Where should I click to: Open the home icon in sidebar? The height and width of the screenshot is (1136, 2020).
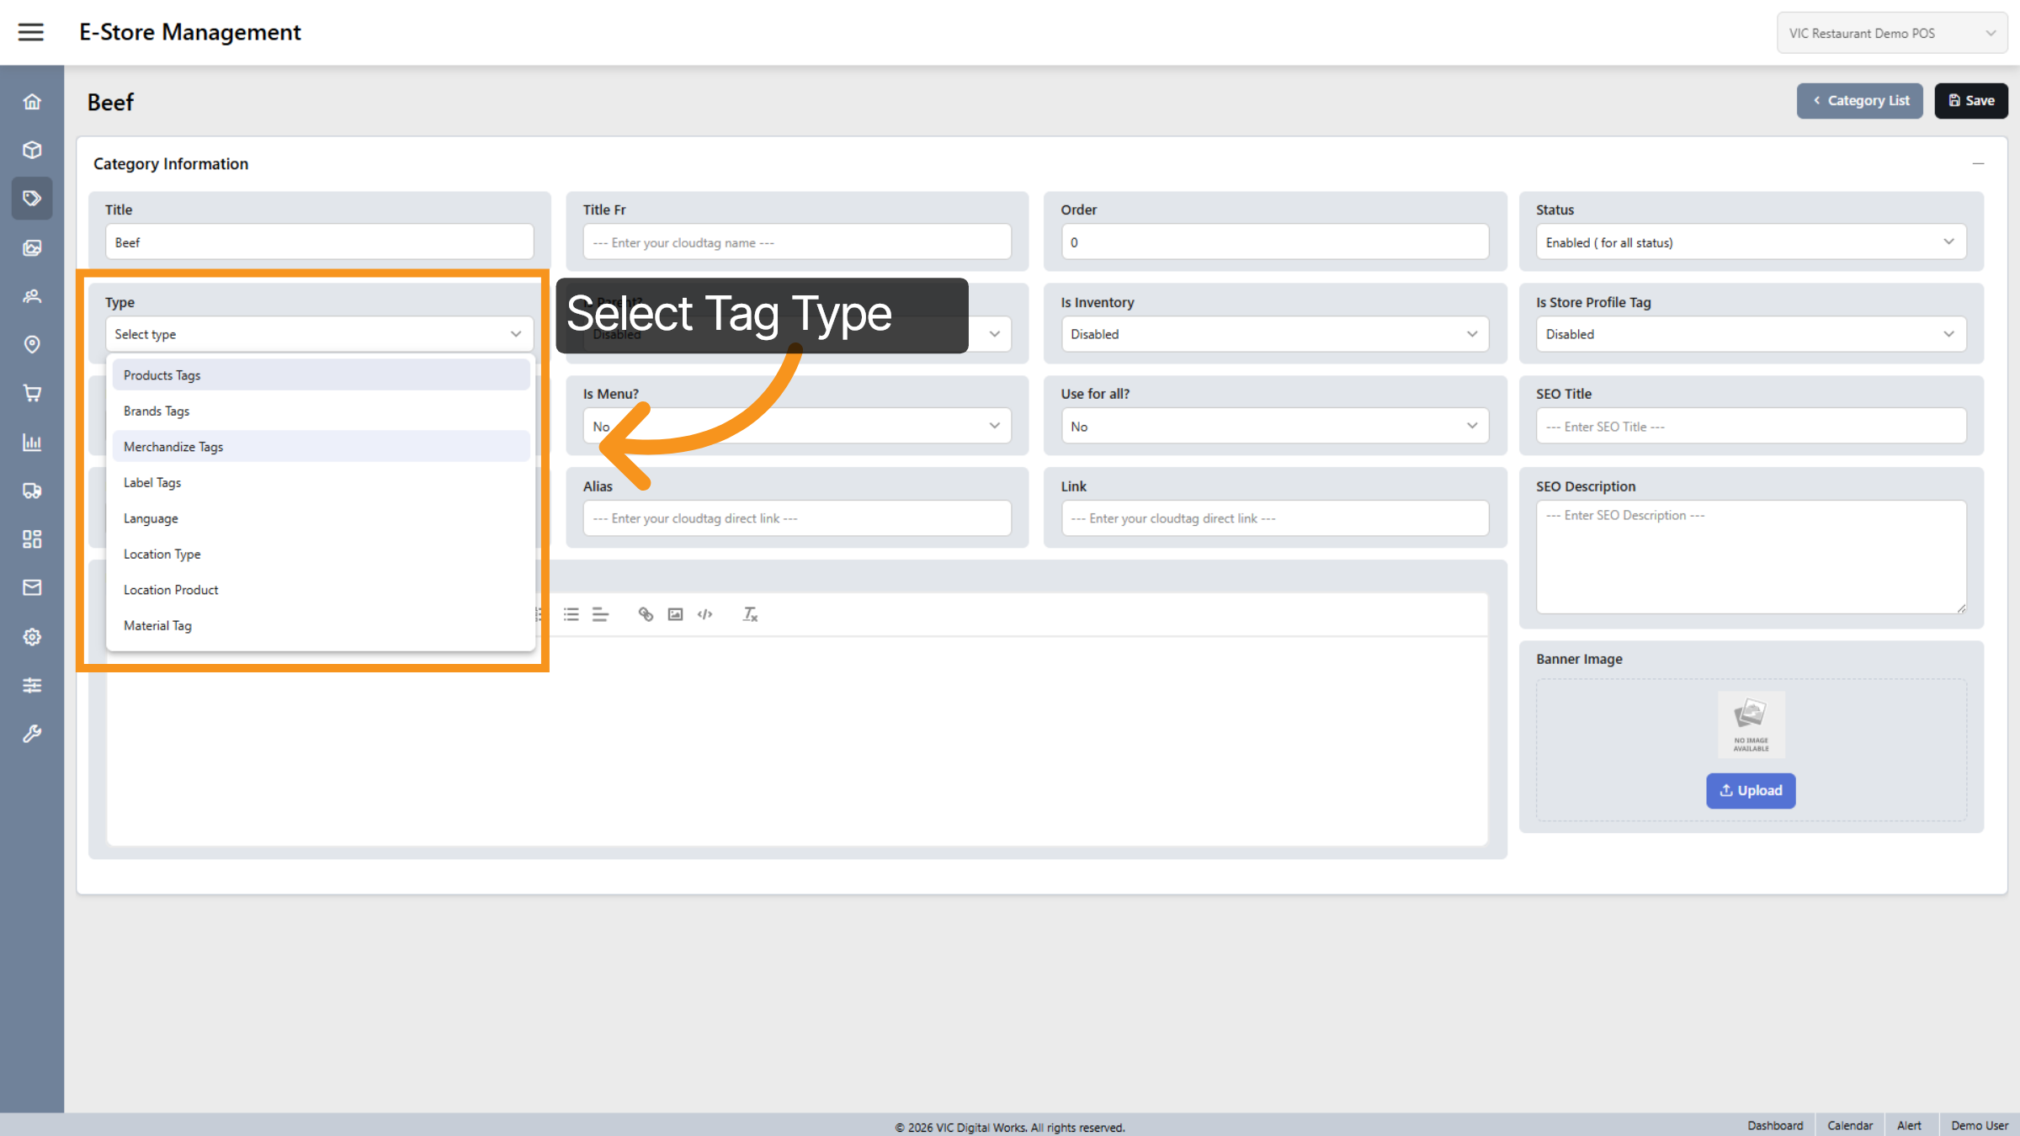(32, 102)
